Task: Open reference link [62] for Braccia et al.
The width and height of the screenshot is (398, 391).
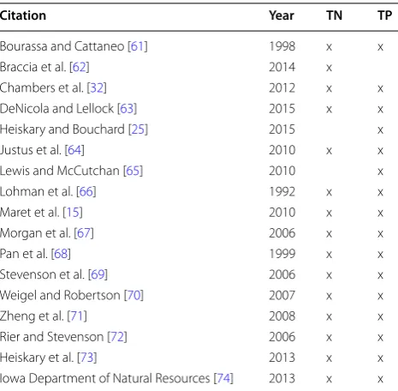Action: [x=80, y=67]
